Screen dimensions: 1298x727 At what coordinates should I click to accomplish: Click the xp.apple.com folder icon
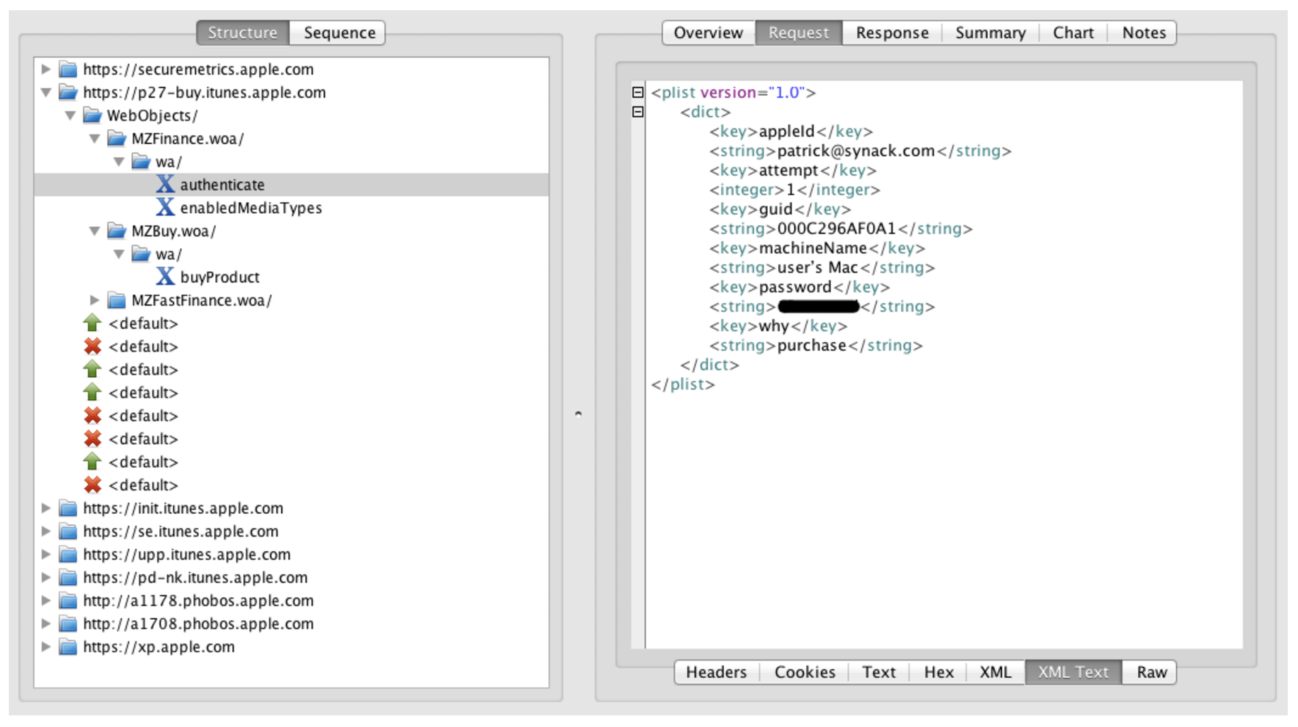point(68,647)
